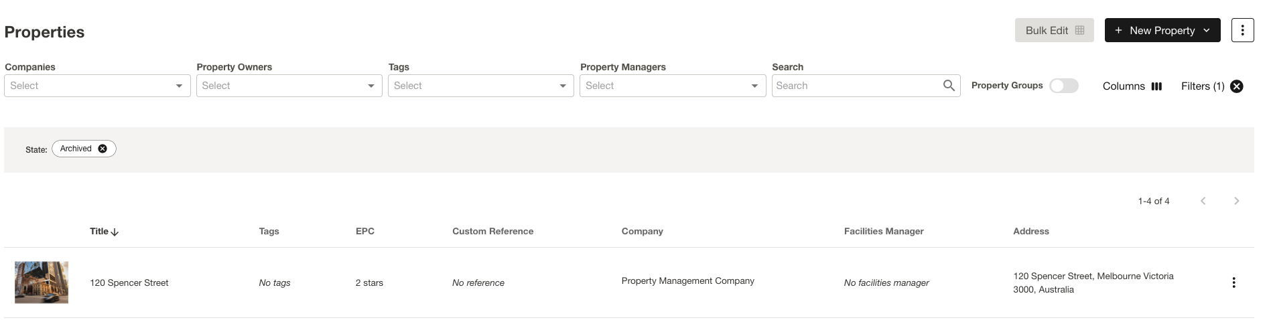The width and height of the screenshot is (1269, 320).
Task: Open the Property Owners select box
Action: [289, 86]
